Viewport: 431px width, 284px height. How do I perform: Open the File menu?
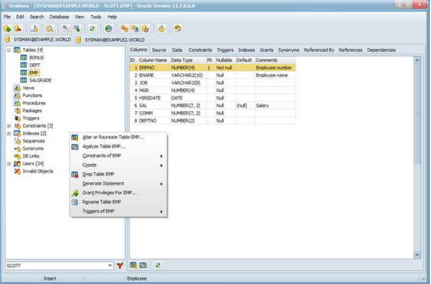click(x=7, y=16)
